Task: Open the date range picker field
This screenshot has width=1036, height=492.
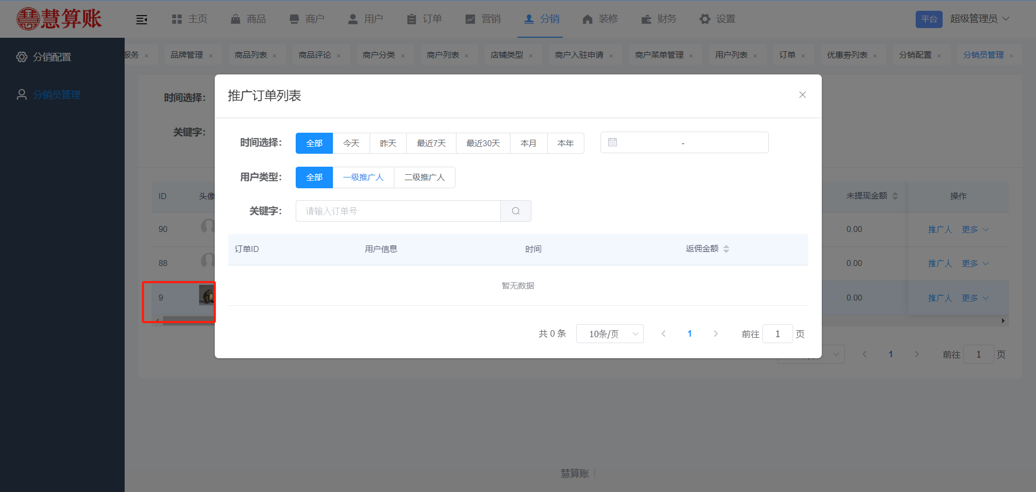Action: pos(684,142)
